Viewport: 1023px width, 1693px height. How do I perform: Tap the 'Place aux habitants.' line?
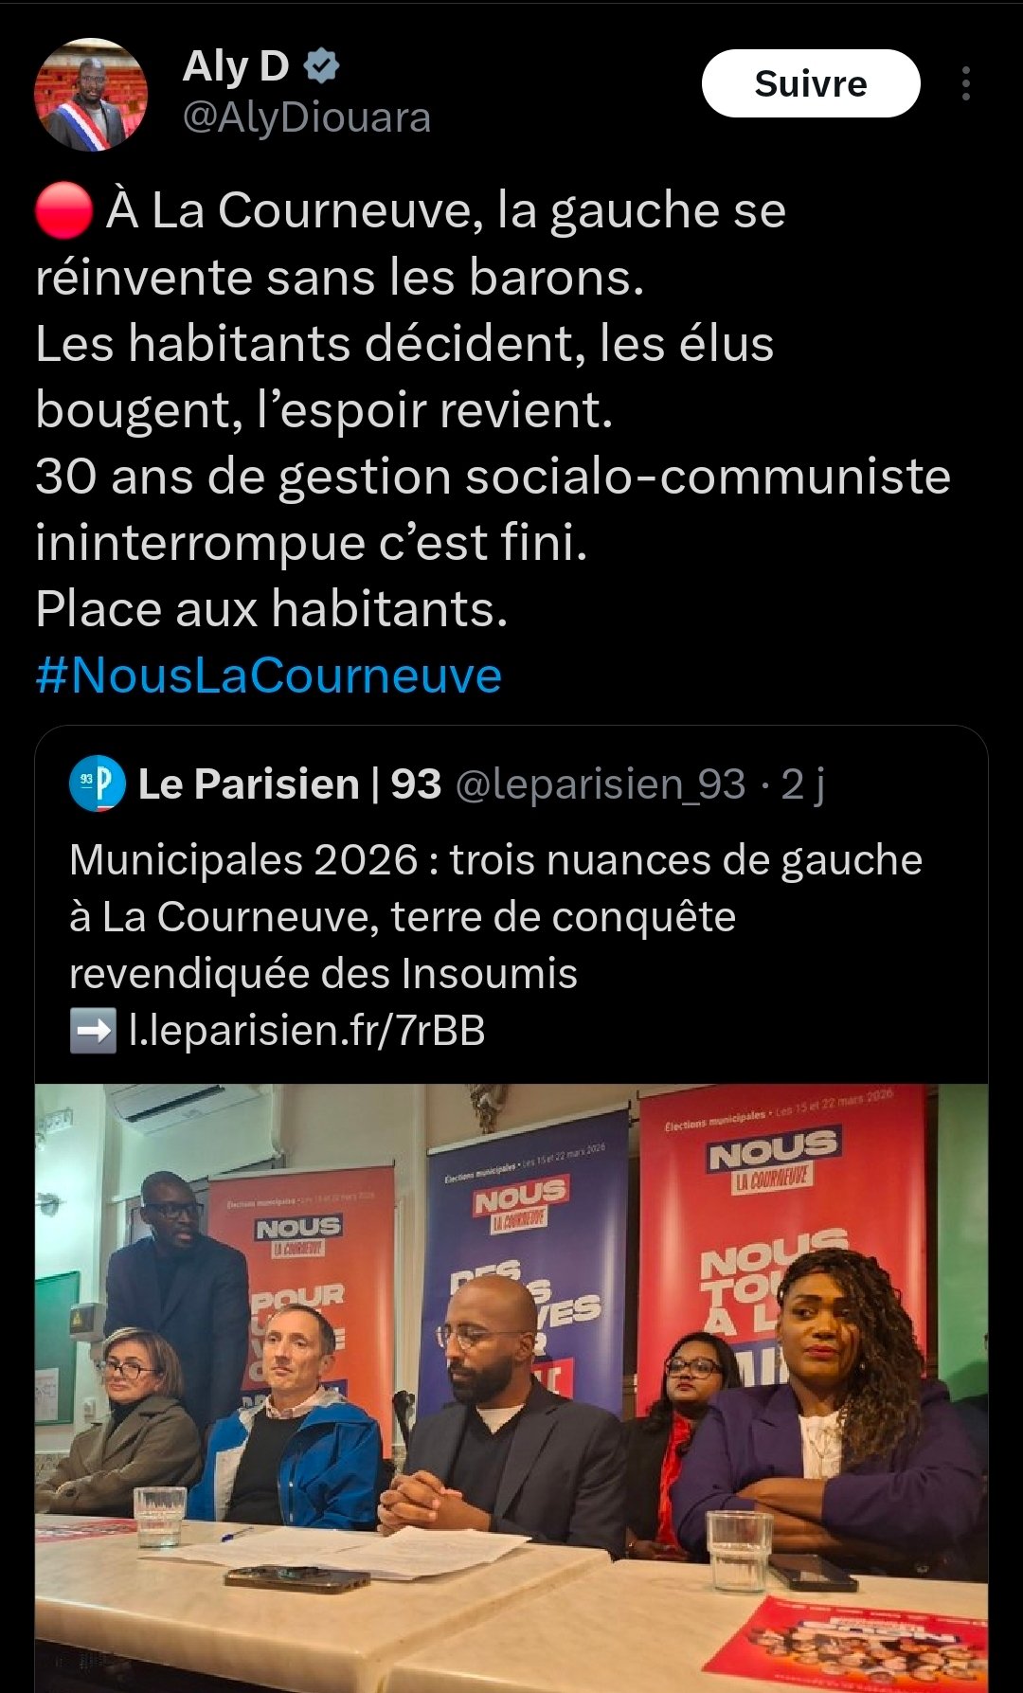pos(272,608)
